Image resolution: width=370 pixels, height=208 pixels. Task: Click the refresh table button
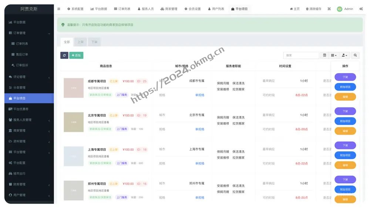[64, 55]
